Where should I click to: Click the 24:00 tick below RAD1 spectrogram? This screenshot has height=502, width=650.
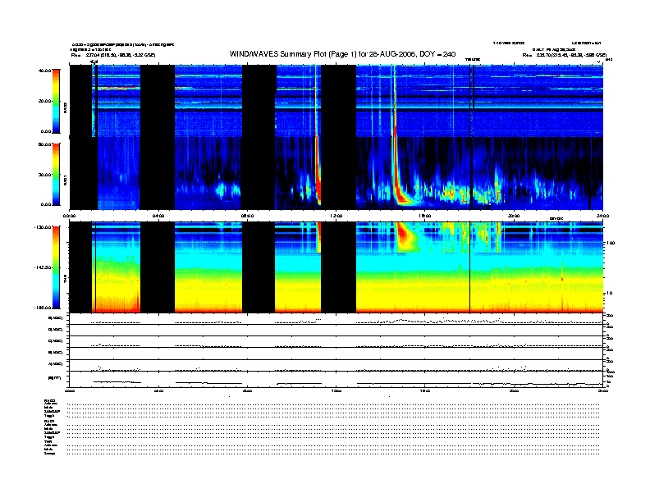click(x=602, y=216)
